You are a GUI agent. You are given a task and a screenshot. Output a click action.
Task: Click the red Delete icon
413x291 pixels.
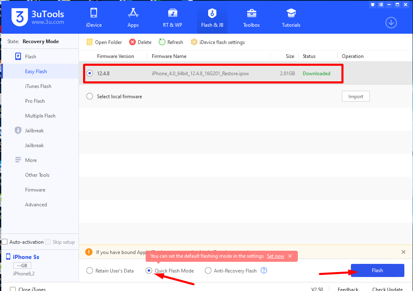click(132, 42)
